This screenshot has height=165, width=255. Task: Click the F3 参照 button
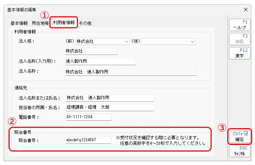pos(239,39)
